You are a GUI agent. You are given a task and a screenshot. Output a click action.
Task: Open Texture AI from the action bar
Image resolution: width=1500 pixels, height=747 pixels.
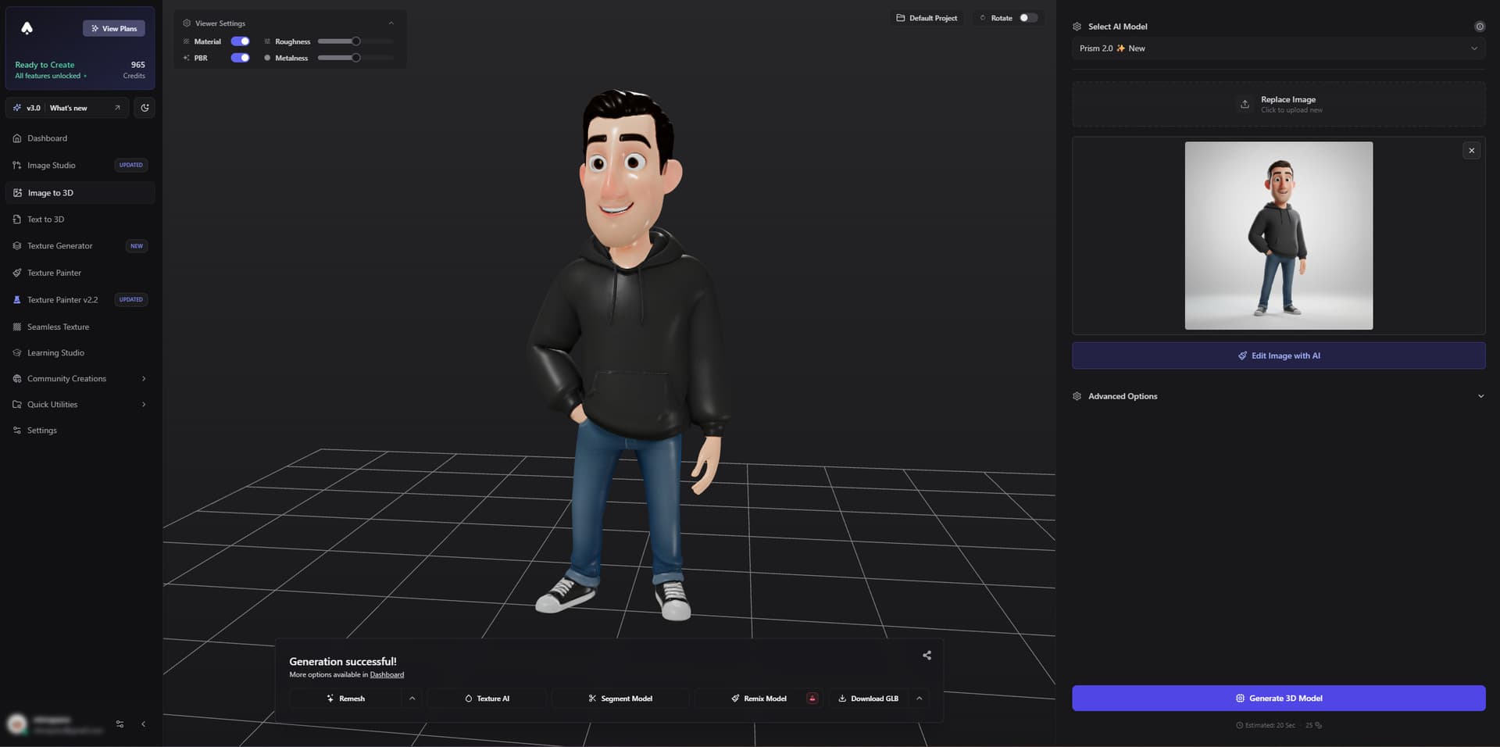point(486,698)
